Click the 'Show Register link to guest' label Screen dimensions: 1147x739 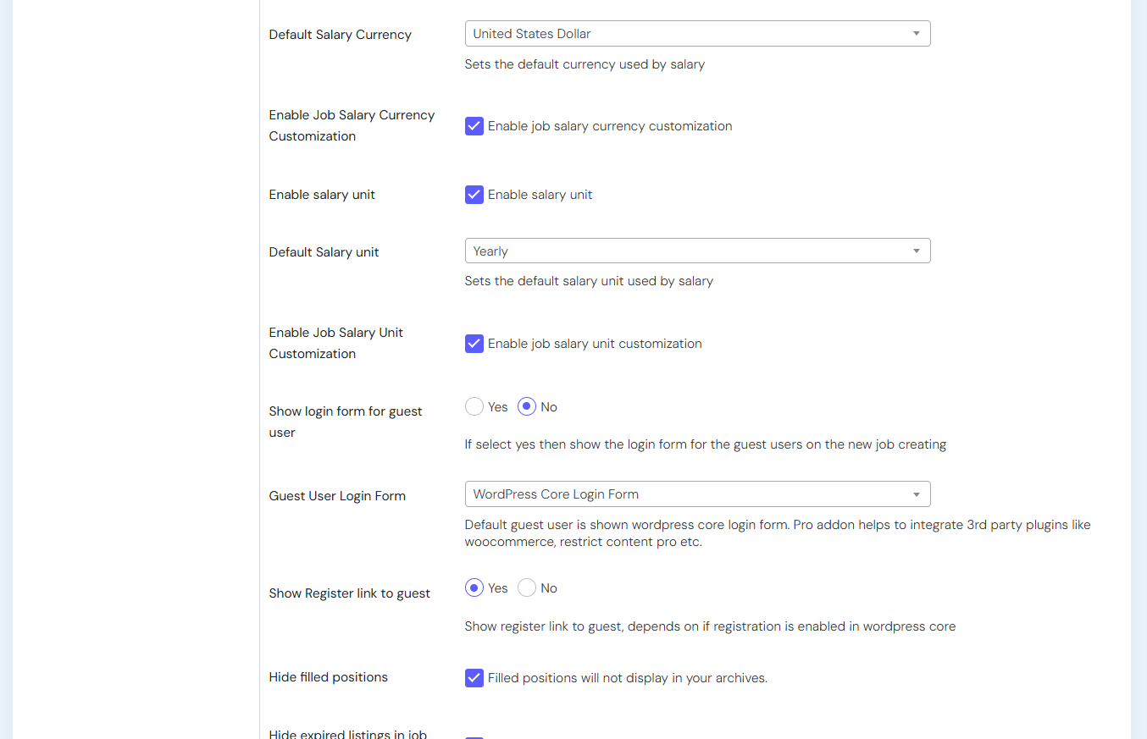pos(349,593)
